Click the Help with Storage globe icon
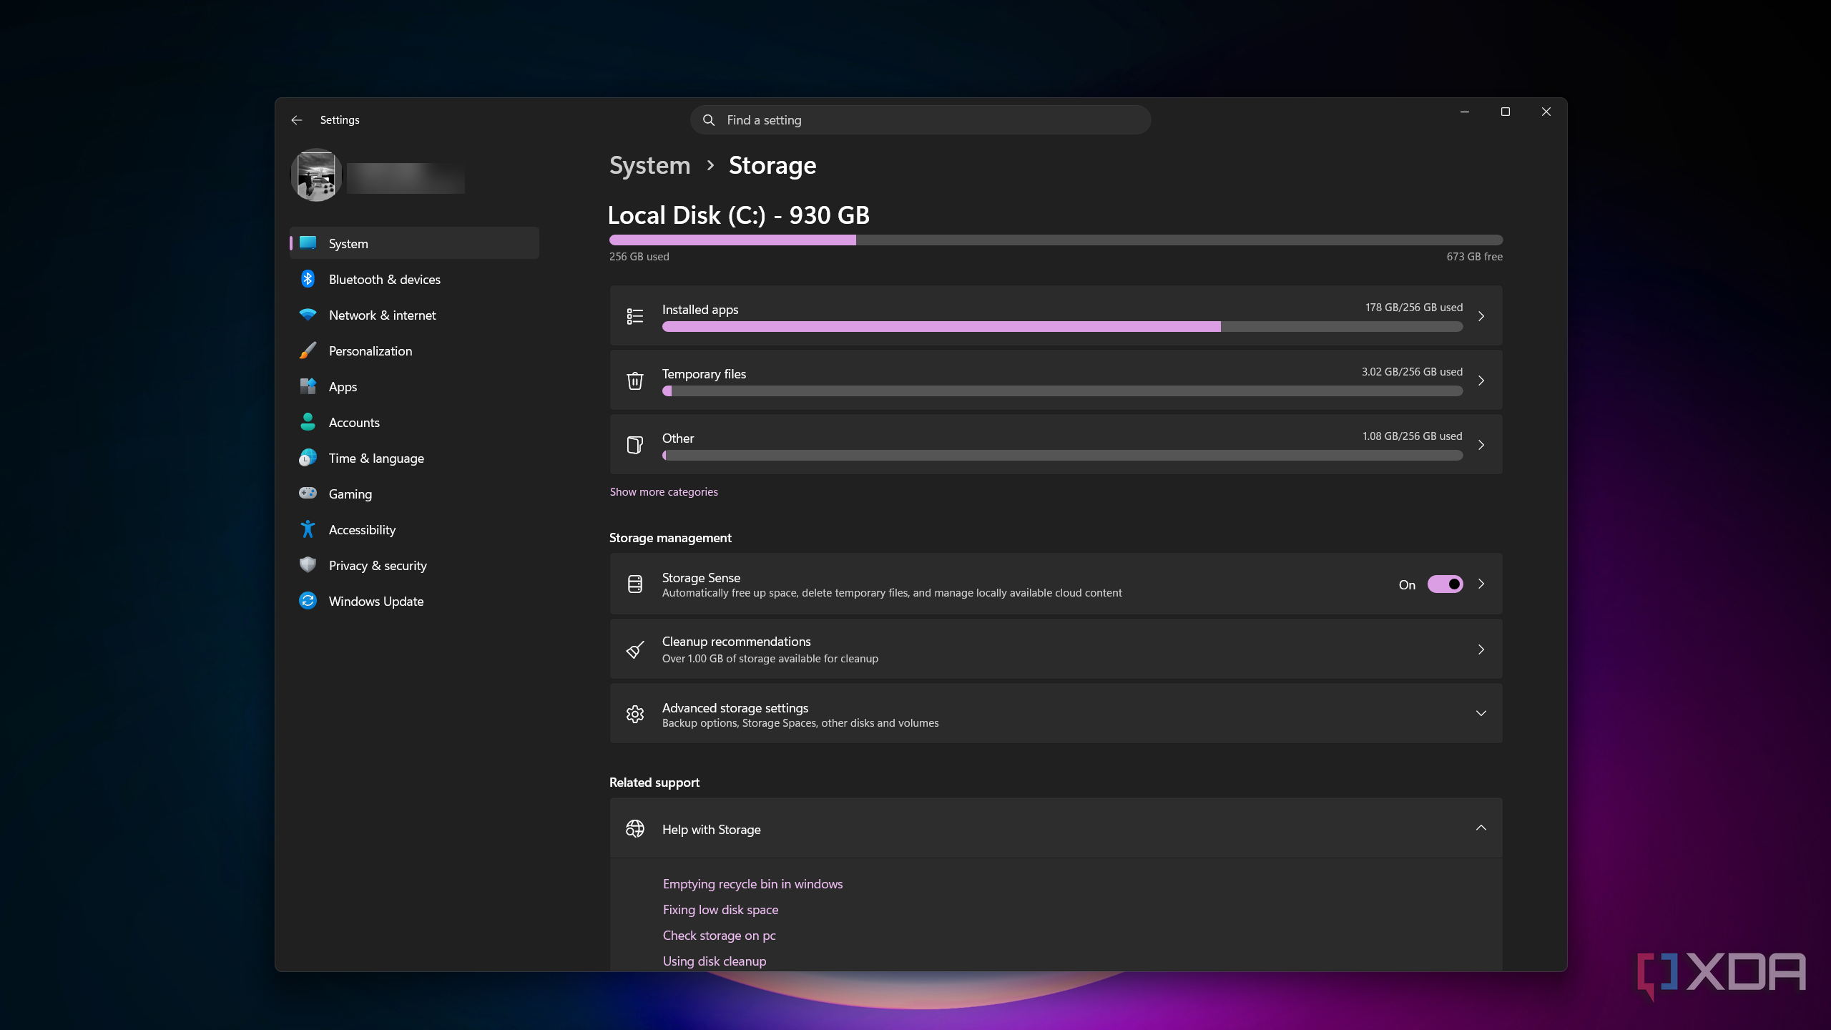The width and height of the screenshot is (1831, 1030). coord(635,828)
